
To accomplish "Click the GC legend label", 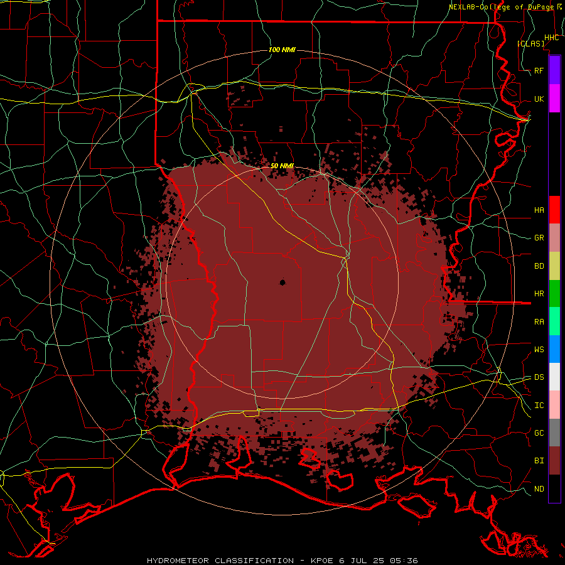I will click(x=539, y=433).
